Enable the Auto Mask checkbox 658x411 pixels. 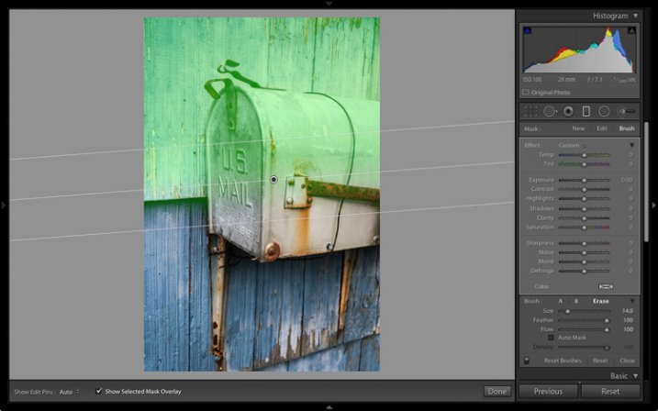(x=551, y=338)
